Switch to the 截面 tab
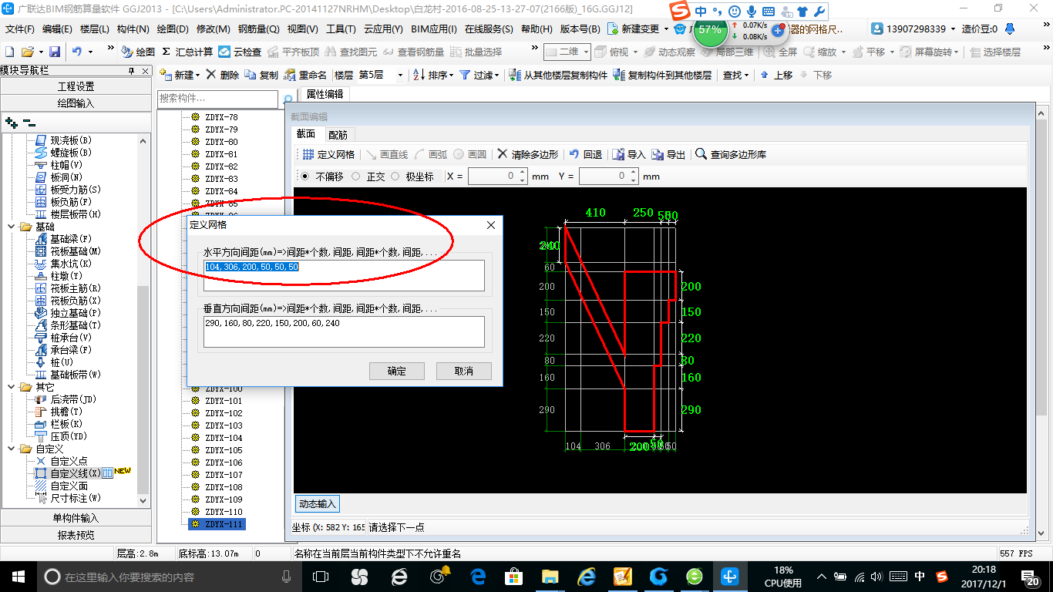Screen dimensions: 1053x592 click(306, 133)
